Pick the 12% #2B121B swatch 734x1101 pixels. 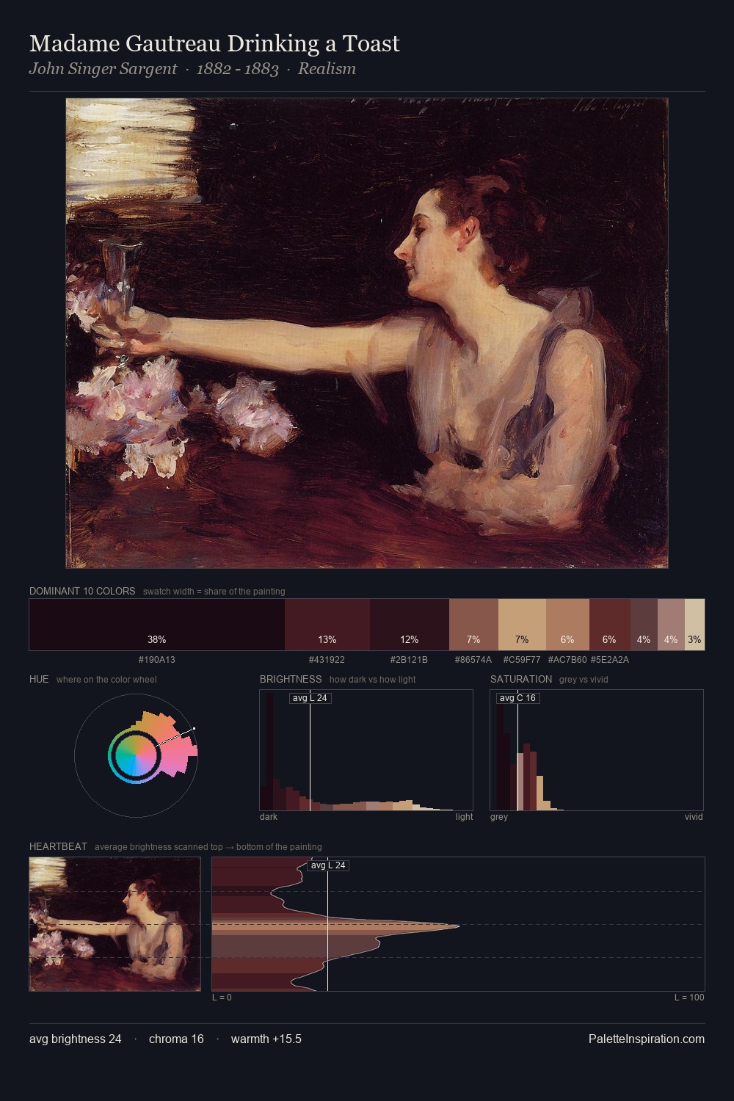(x=410, y=625)
